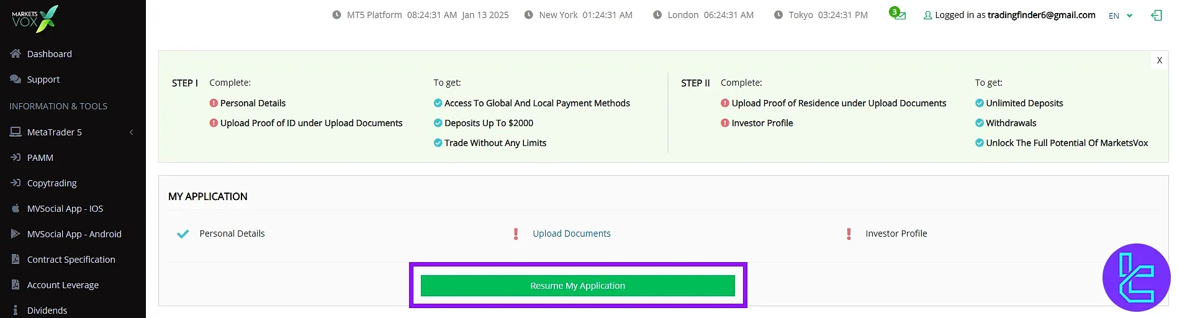The image size is (1177, 318).
Task: Click Withdrawals text under Step II
Action: [1011, 123]
